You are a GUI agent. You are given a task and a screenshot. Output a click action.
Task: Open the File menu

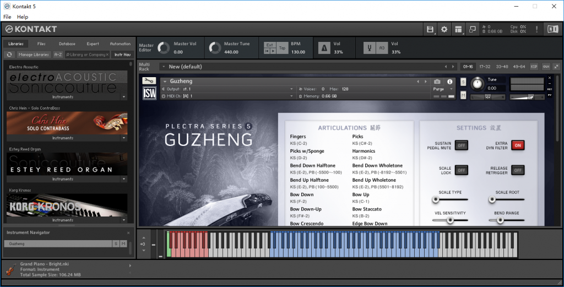tap(7, 17)
